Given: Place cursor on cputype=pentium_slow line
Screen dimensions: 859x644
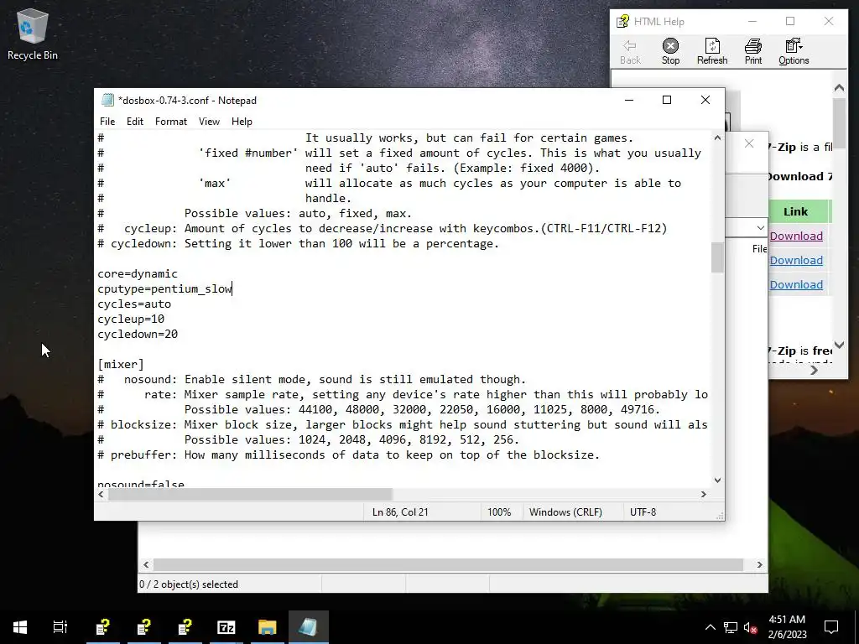Looking at the screenshot, I should [165, 288].
